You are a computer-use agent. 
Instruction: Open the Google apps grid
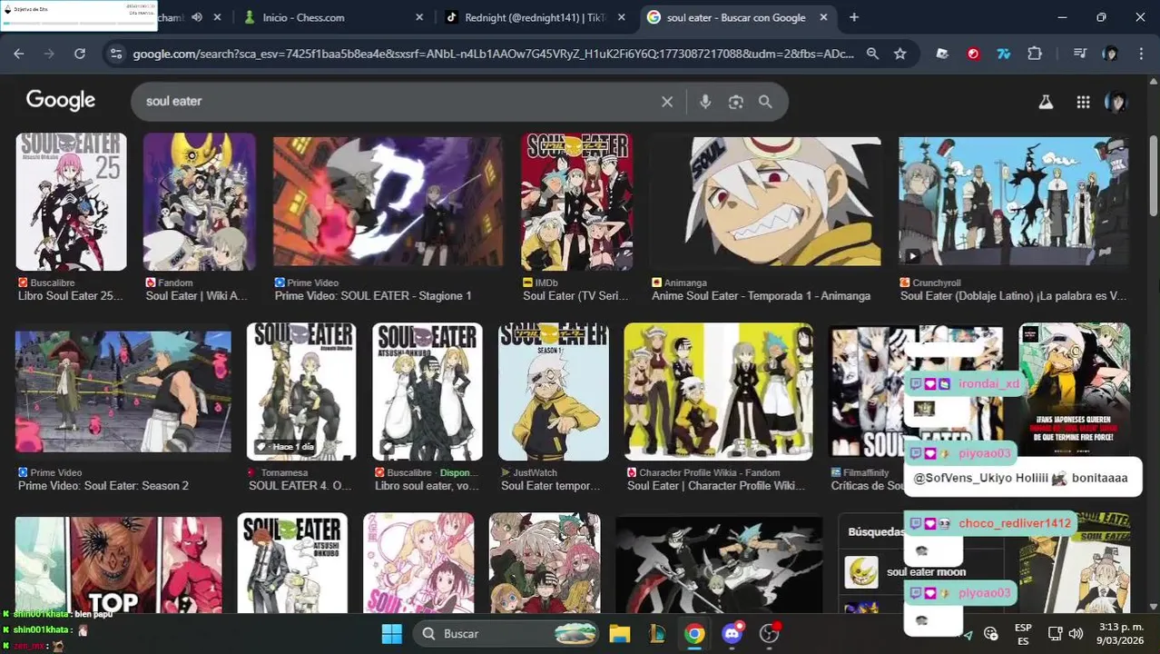(1083, 102)
